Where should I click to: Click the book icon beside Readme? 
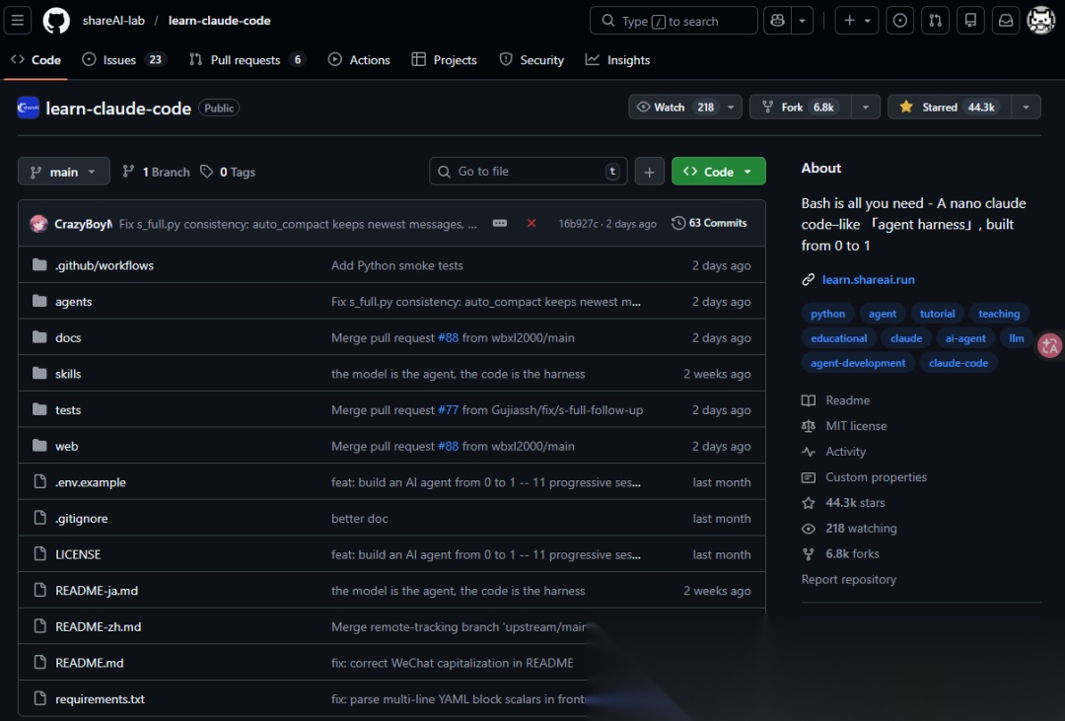pyautogui.click(x=809, y=400)
